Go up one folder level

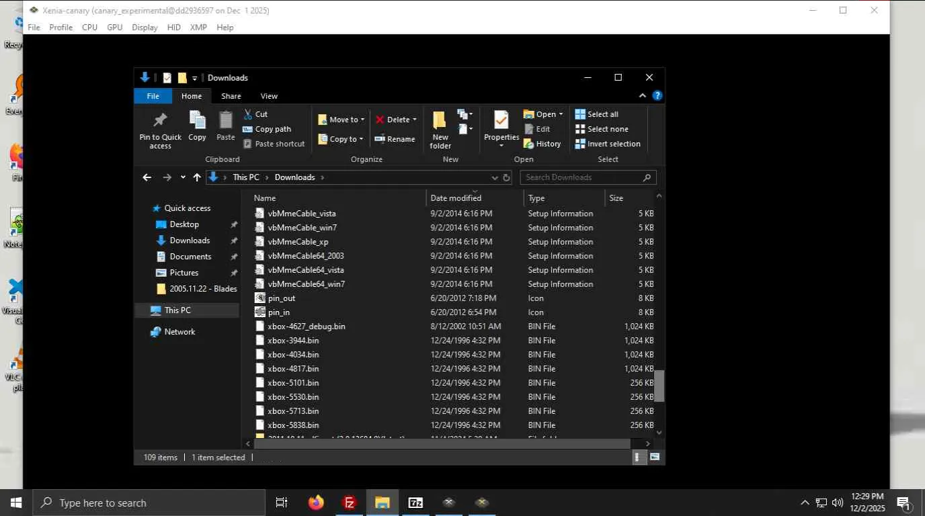click(x=196, y=177)
